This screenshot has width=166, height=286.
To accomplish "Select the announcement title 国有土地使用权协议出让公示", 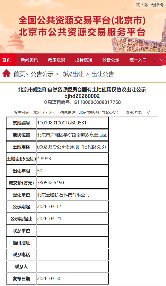I will click(114, 90).
